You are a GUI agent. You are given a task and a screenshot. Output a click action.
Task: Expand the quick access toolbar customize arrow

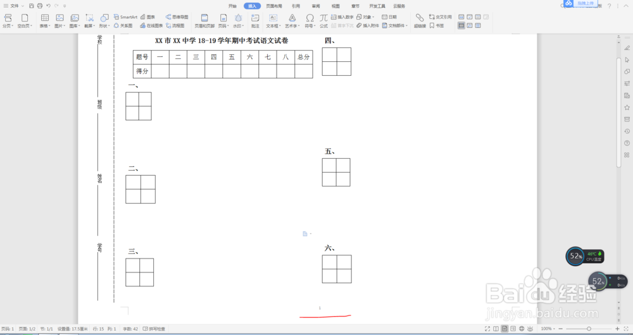click(65, 6)
